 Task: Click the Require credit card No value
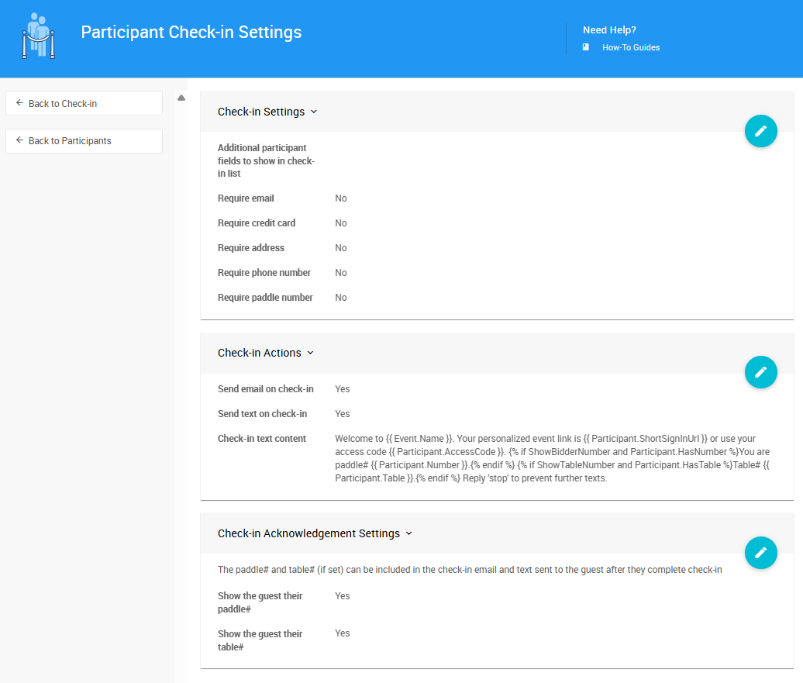click(341, 223)
